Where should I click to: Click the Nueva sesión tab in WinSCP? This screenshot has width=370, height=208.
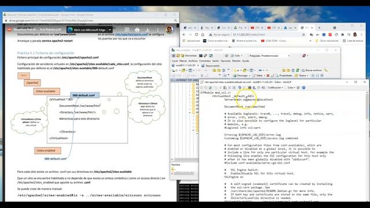click(x=210, y=65)
